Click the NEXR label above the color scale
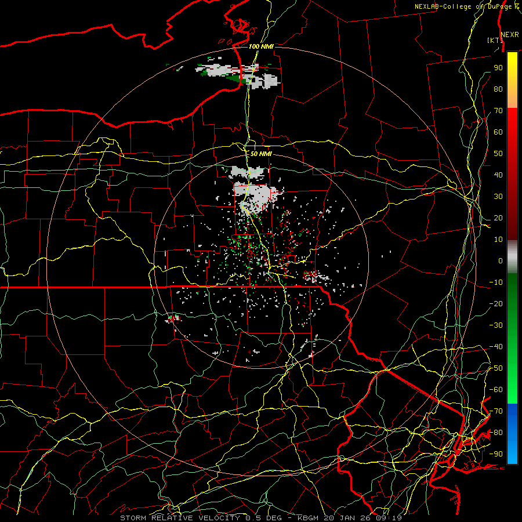Viewport: 522px width, 522px height. click(x=510, y=35)
